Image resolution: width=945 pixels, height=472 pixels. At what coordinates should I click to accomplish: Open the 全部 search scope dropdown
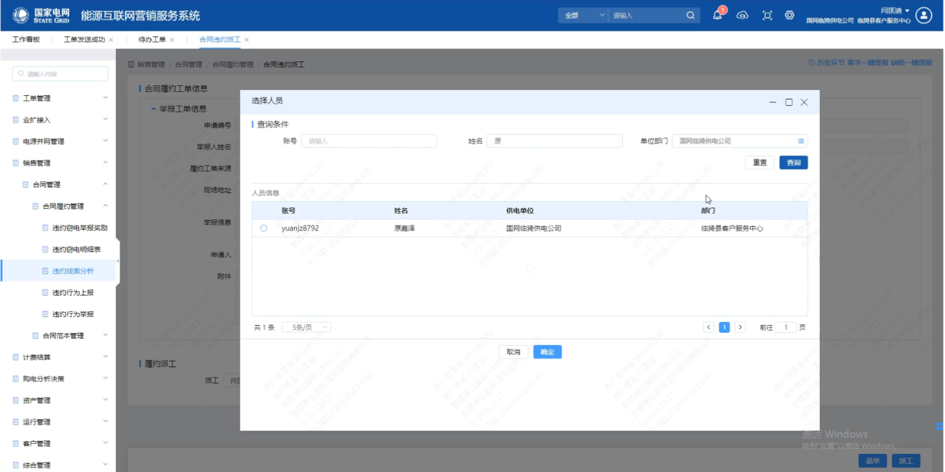584,15
